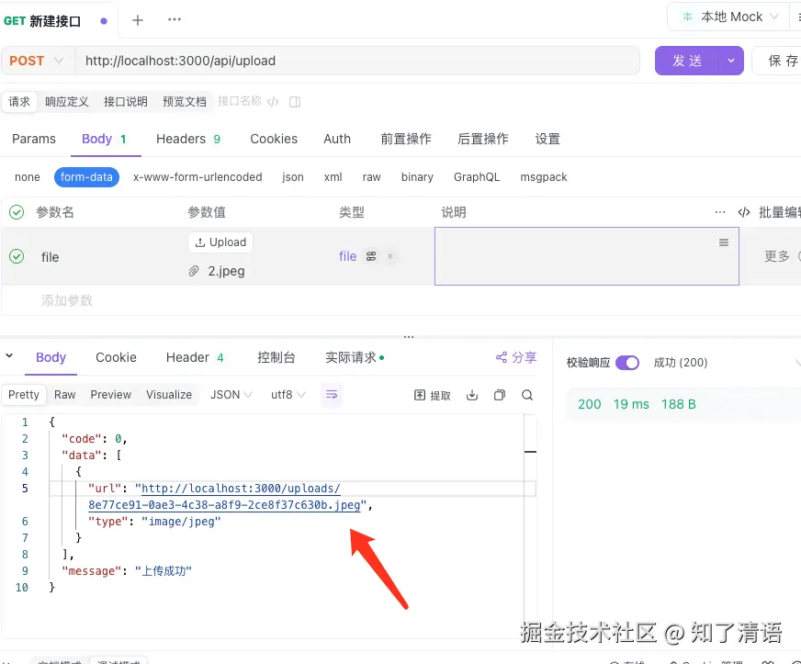
Task: Select x-www-form-urlencoded body type
Action: click(197, 177)
